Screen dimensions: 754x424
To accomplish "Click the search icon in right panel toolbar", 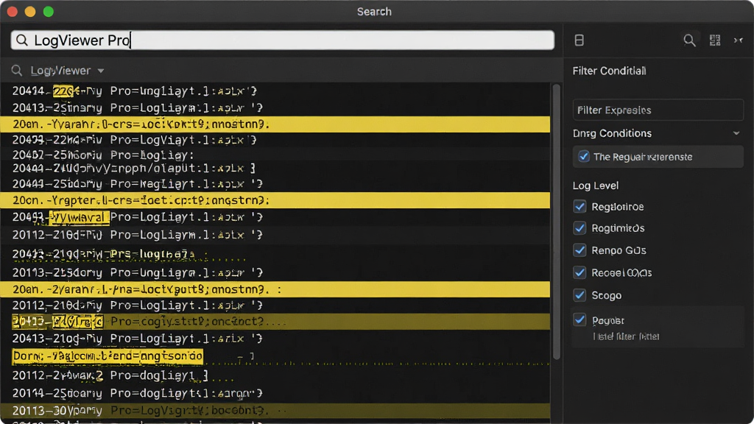I will coord(689,40).
